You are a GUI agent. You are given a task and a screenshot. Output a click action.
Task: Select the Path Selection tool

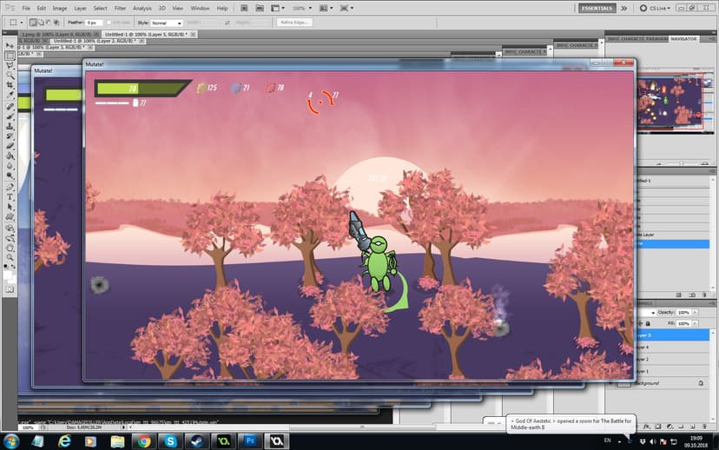(x=10, y=207)
